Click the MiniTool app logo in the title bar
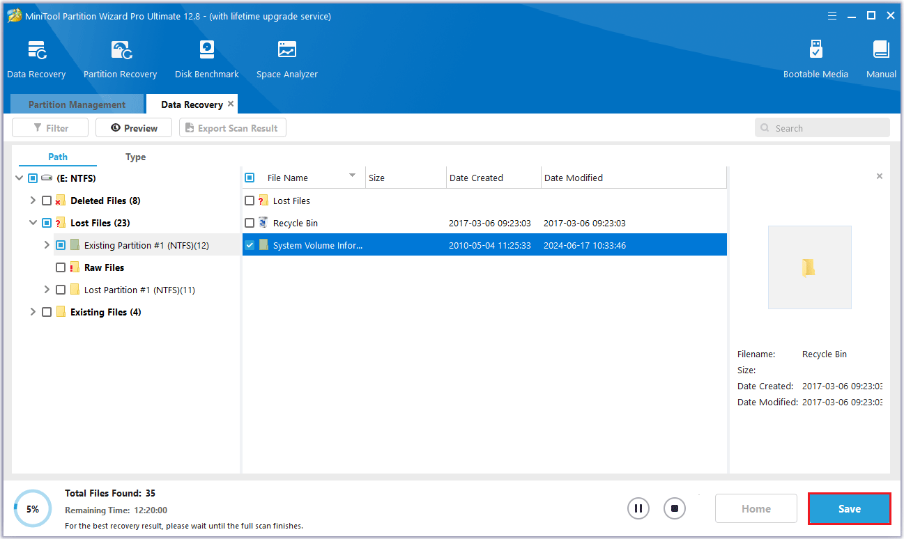This screenshot has height=539, width=904. tap(15, 15)
